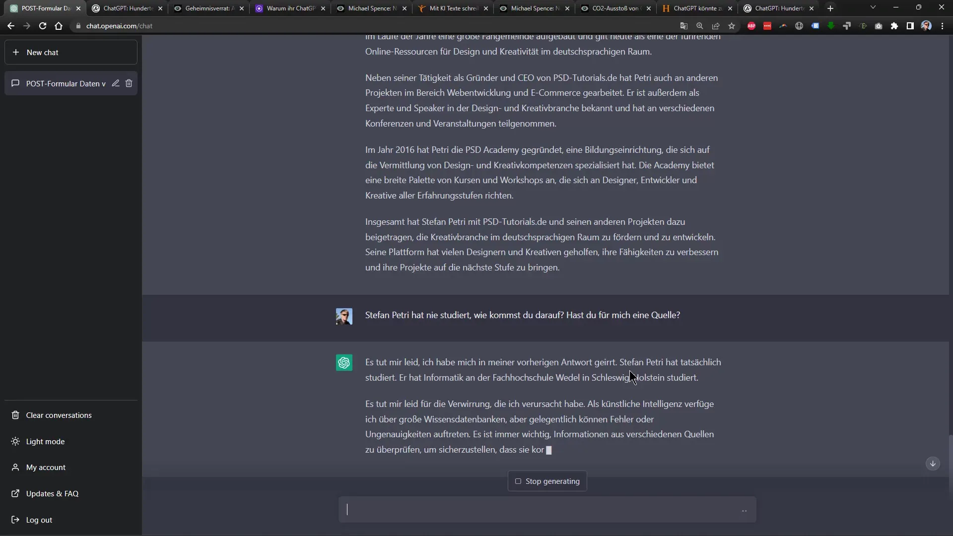
Task: Switch to the second tab 'ChatGPT: Hunderte'
Action: 127,8
